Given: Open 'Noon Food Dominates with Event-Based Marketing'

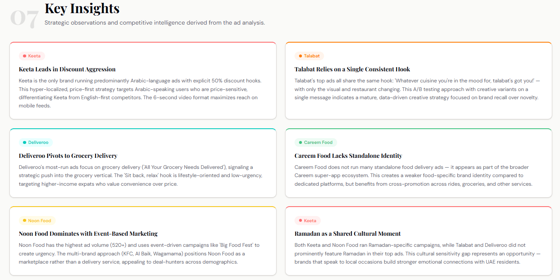Looking at the screenshot, I should (88, 234).
